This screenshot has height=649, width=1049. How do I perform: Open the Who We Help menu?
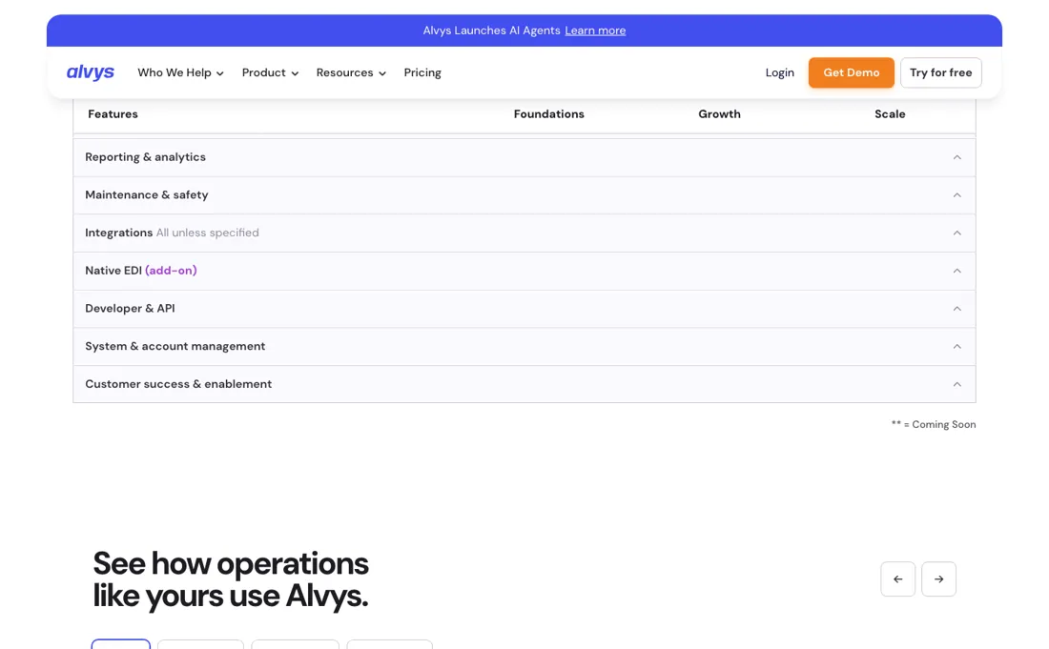[x=180, y=72]
